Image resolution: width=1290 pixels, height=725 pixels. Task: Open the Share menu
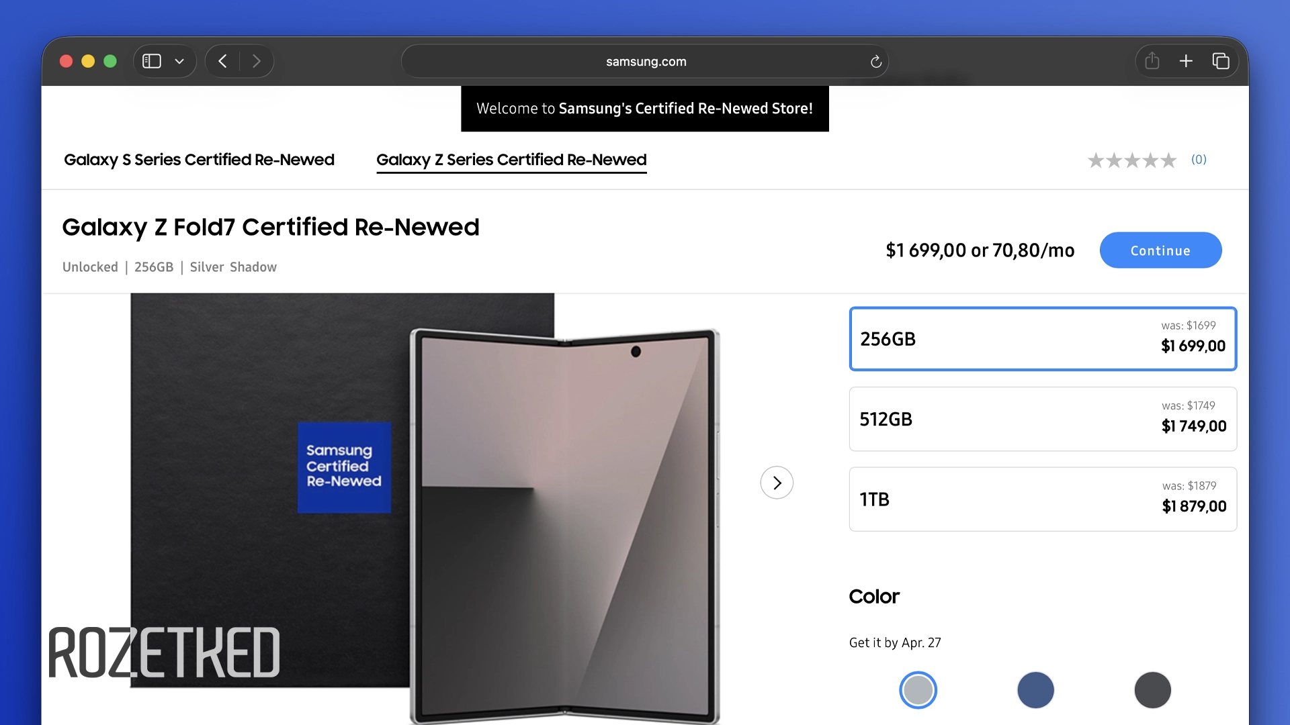(1152, 60)
